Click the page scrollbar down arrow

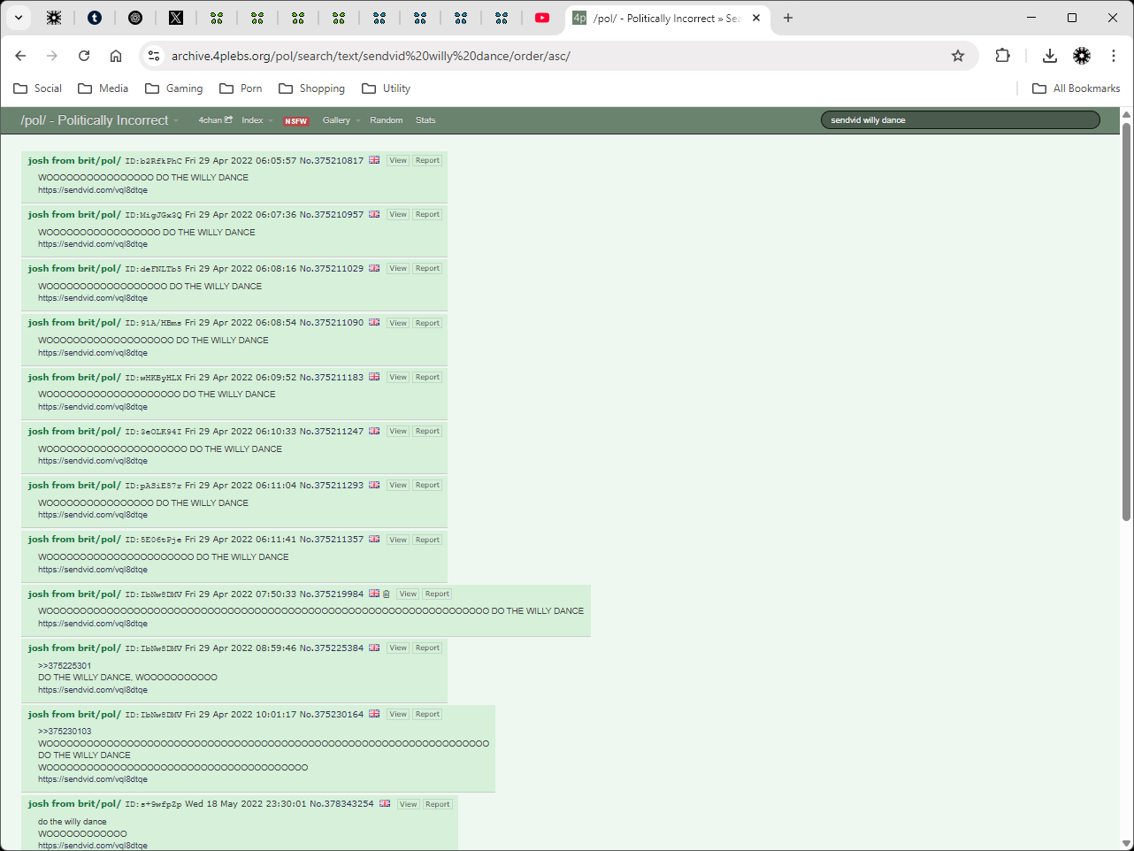1126,843
